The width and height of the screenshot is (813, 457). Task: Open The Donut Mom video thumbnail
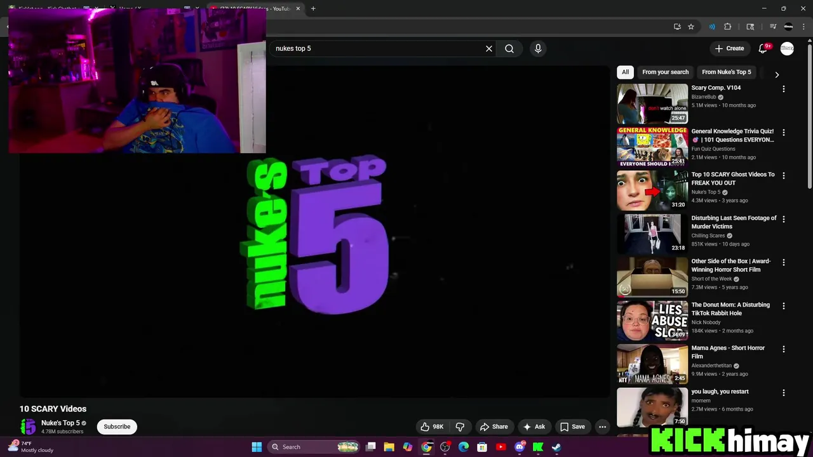[x=652, y=321]
